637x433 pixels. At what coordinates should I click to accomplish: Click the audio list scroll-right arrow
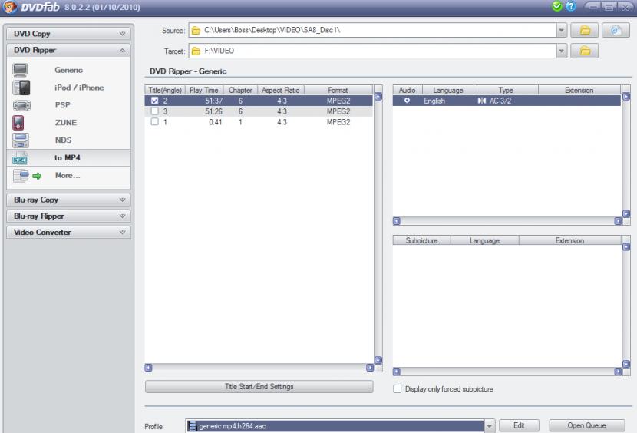(618, 221)
